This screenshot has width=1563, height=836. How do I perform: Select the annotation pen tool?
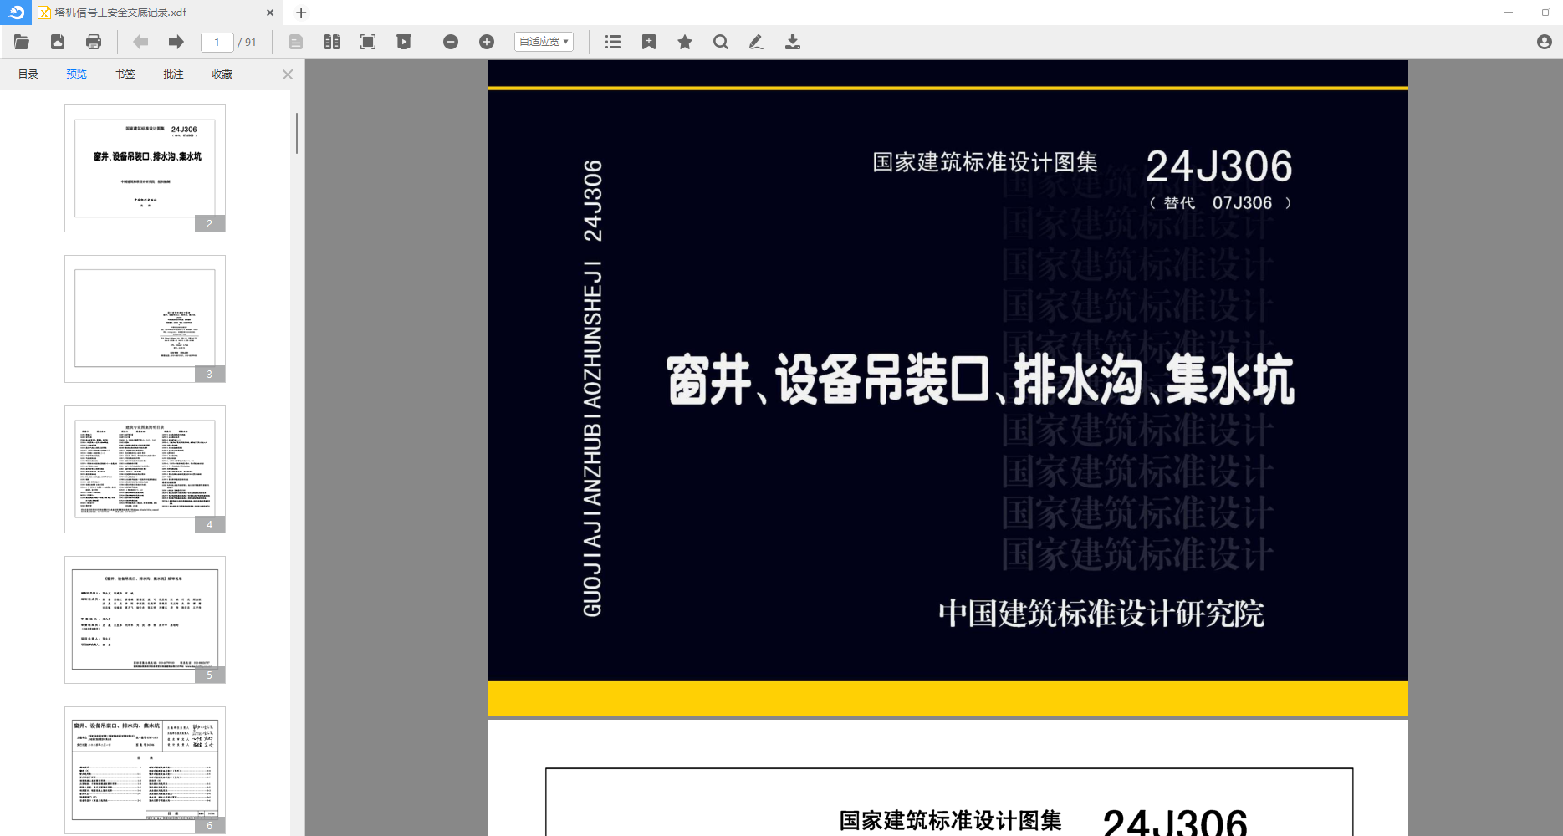[x=756, y=42]
